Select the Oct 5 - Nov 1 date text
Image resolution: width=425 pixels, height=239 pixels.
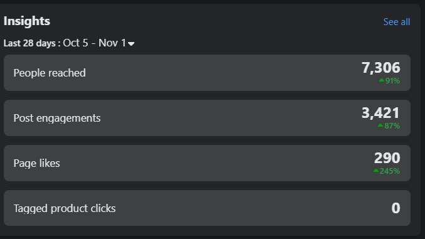[95, 43]
